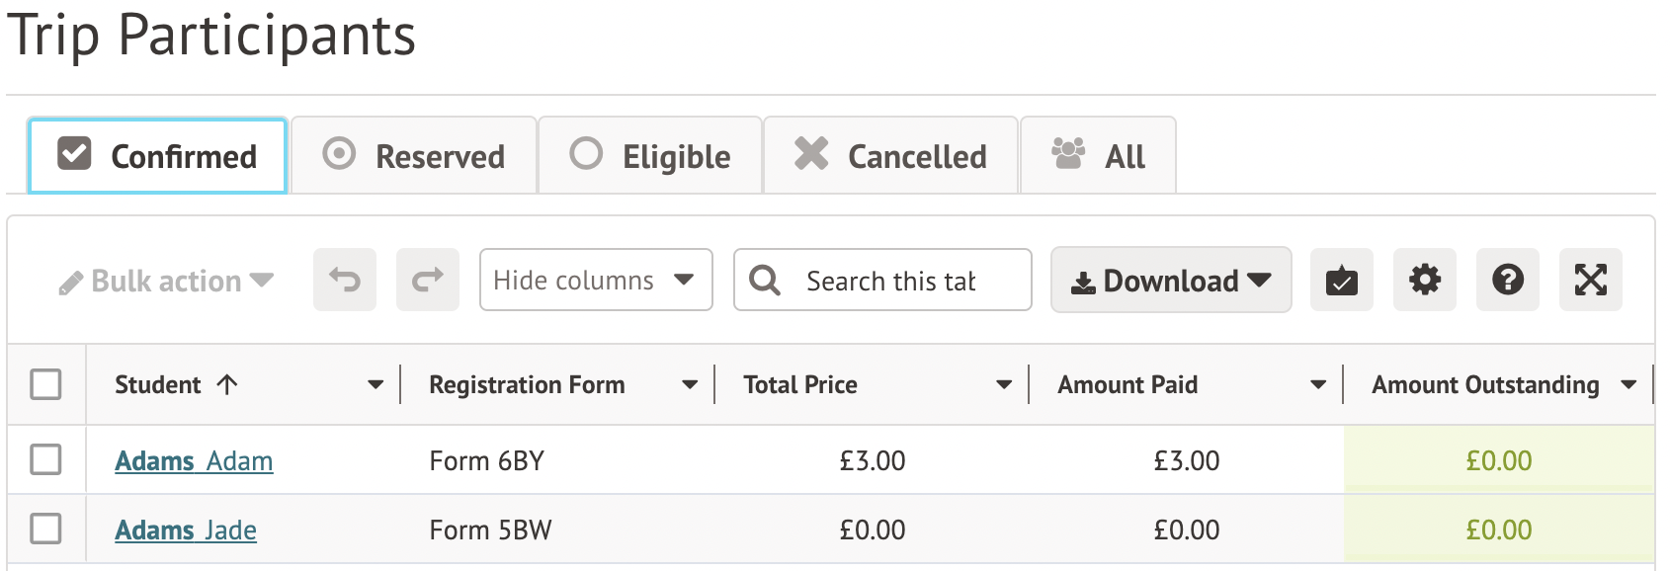Open the Total Price column menu arrow

click(1004, 384)
